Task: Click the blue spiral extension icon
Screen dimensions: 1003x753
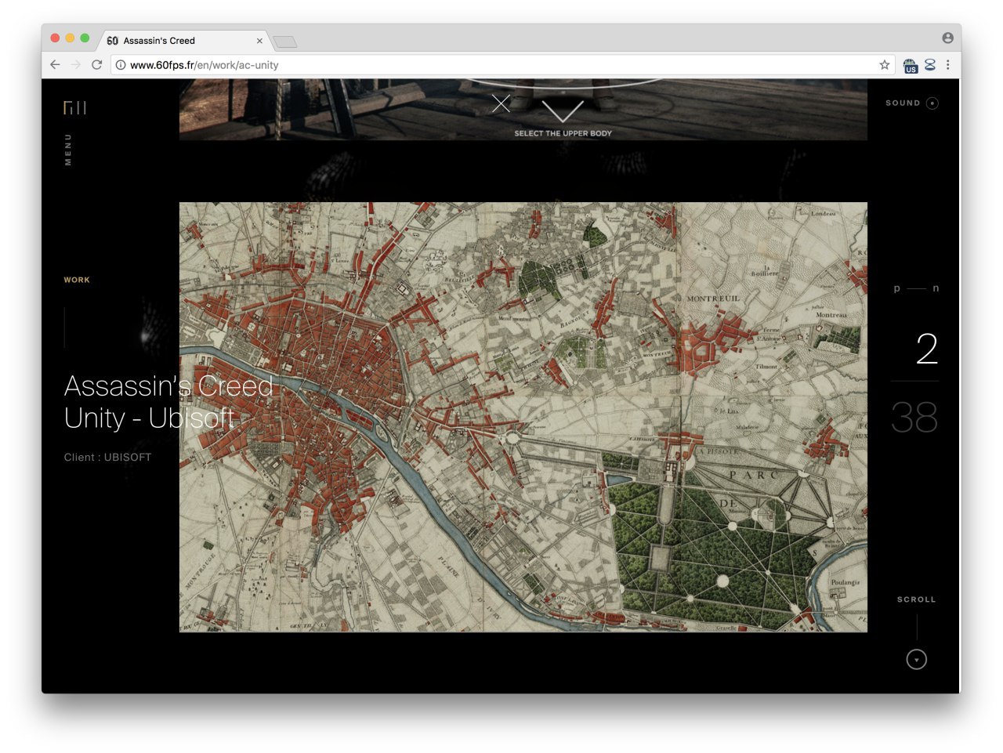Action: pos(930,65)
